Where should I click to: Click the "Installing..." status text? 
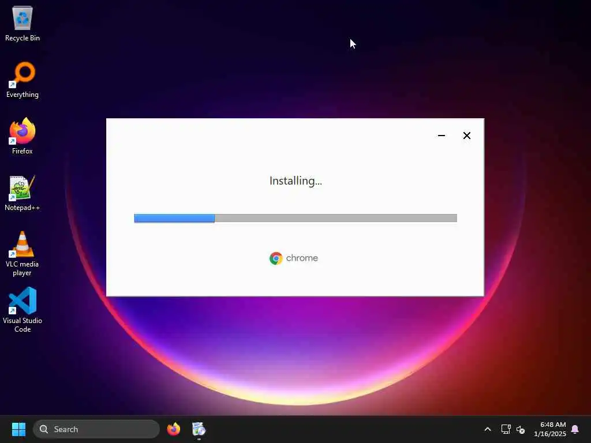point(296,181)
